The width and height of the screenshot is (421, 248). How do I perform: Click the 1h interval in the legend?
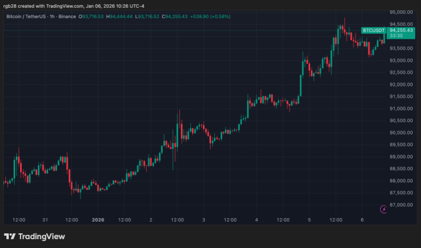[x=53, y=17]
